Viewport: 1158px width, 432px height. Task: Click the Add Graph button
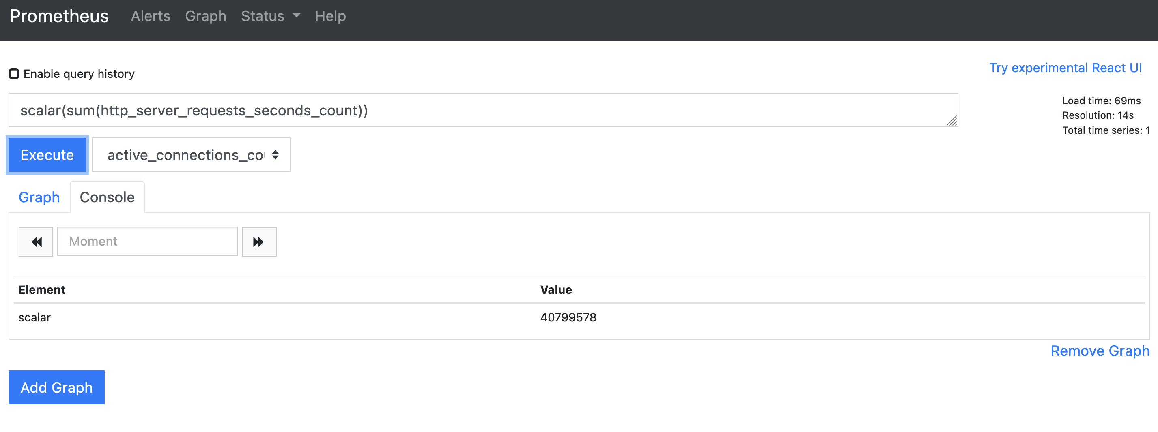pos(57,387)
